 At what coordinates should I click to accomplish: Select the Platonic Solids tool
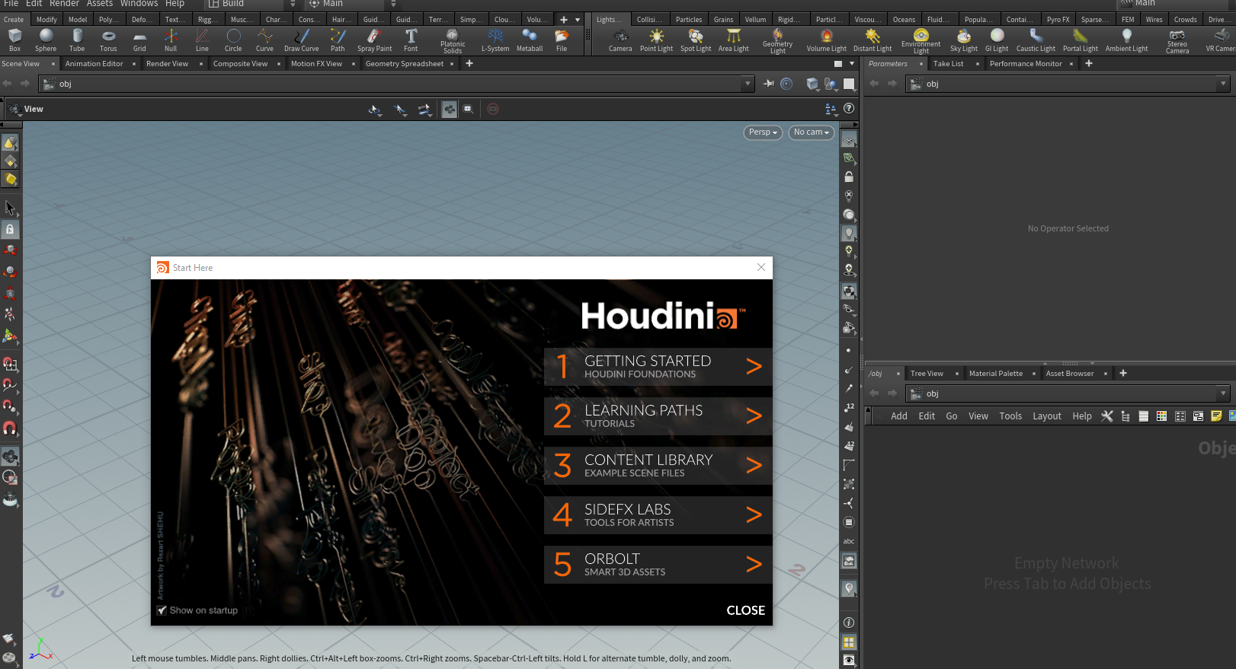(453, 41)
